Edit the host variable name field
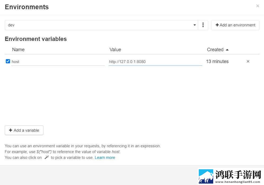The height and width of the screenshot is (185, 264). (58, 62)
